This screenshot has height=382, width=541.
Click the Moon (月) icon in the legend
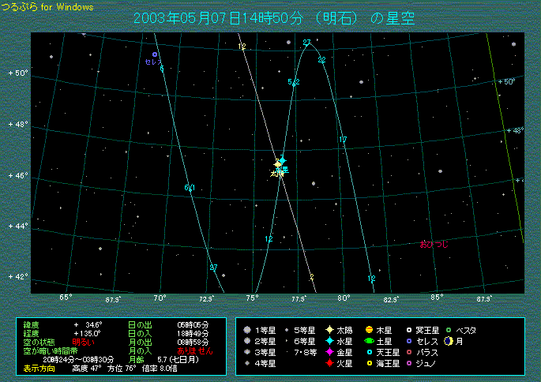pos(449,341)
